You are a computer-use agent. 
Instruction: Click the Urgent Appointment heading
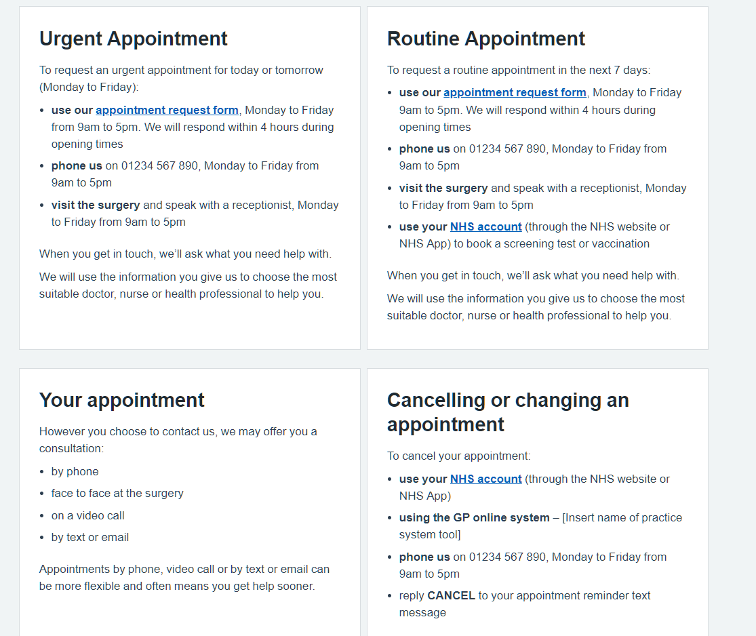click(134, 39)
